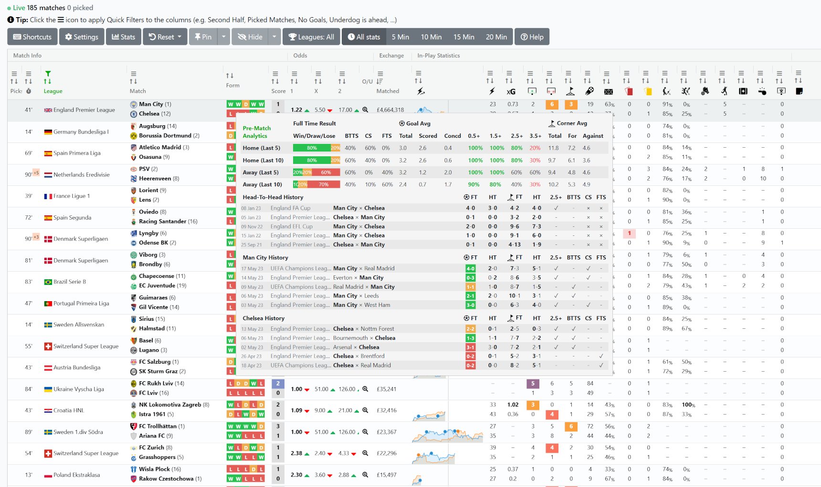821x487 pixels.
Task: Open the dropdown arrow next to Hide
Action: [274, 37]
